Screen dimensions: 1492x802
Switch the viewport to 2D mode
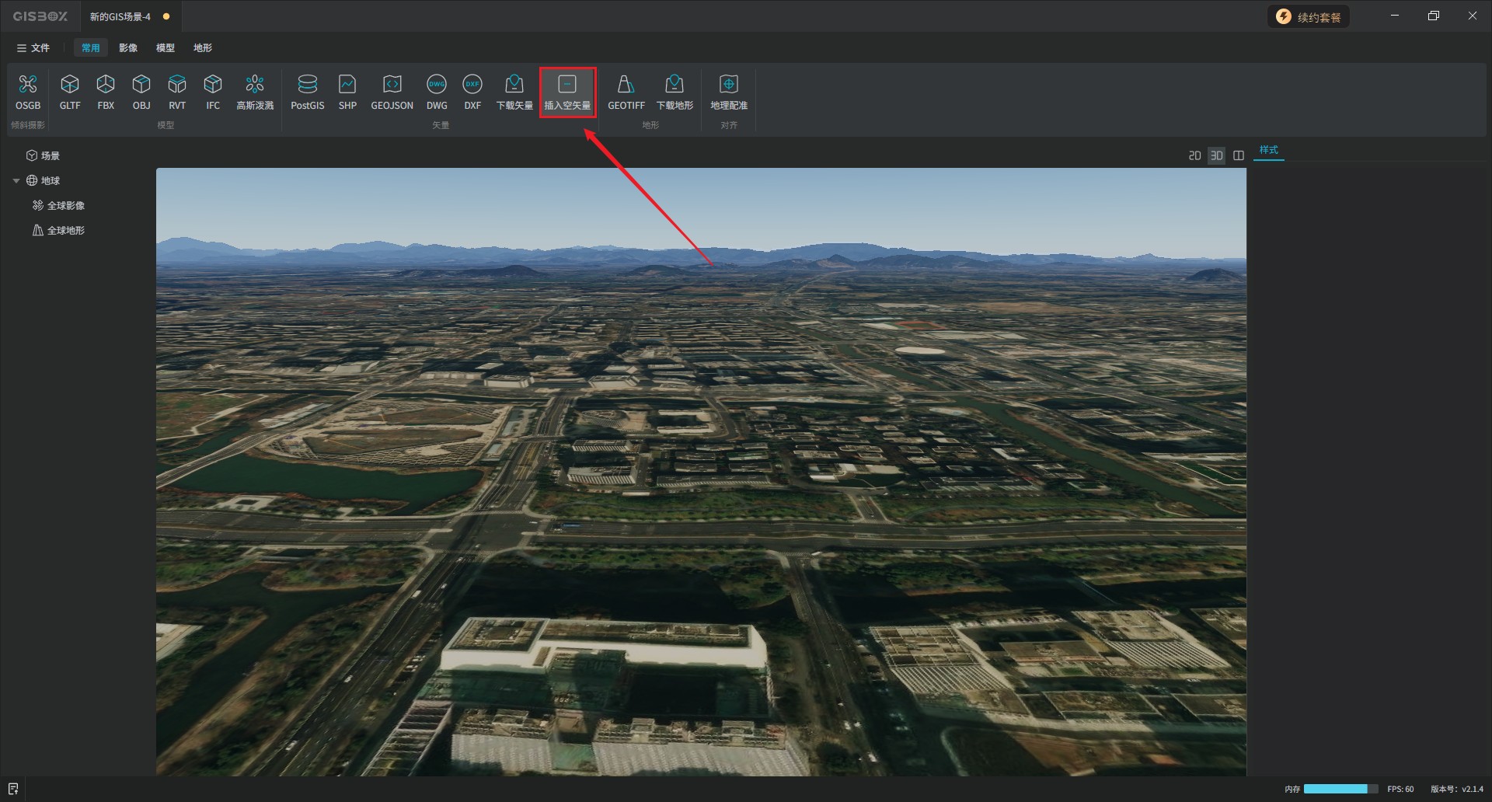coord(1194,156)
